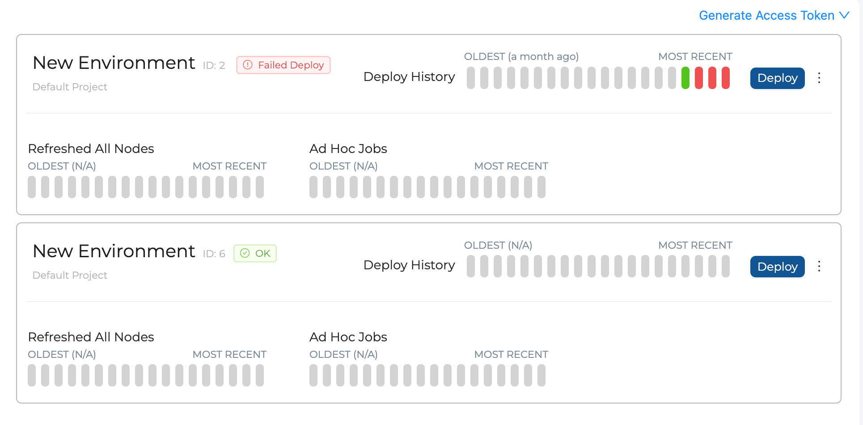Screen dimensions: 863x425
Task: Open three-dot menu for environment ID 6
Action: pyautogui.click(x=819, y=267)
